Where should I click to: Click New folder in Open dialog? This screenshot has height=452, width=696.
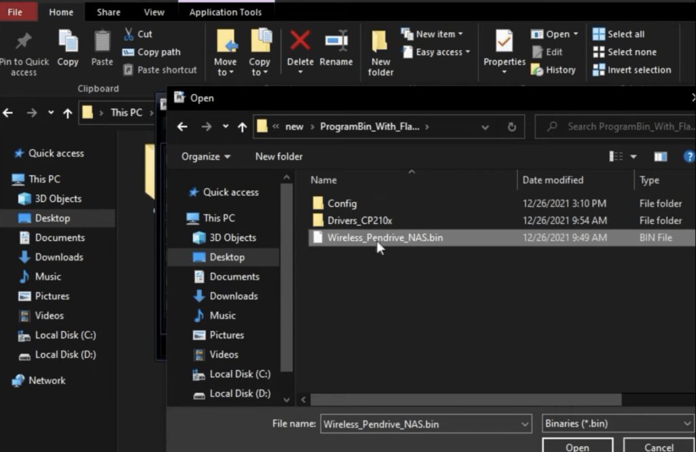pyautogui.click(x=279, y=156)
